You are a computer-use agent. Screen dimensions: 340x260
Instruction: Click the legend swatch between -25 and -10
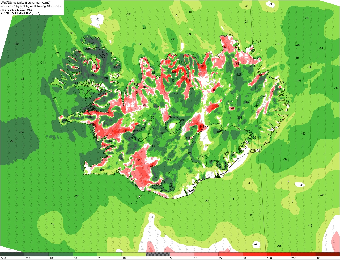point(109,254)
